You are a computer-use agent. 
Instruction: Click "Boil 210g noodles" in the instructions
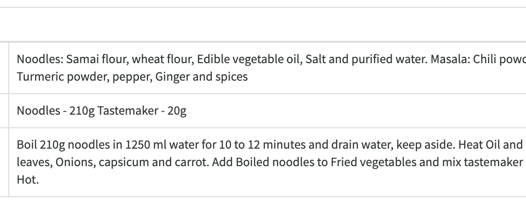point(61,145)
